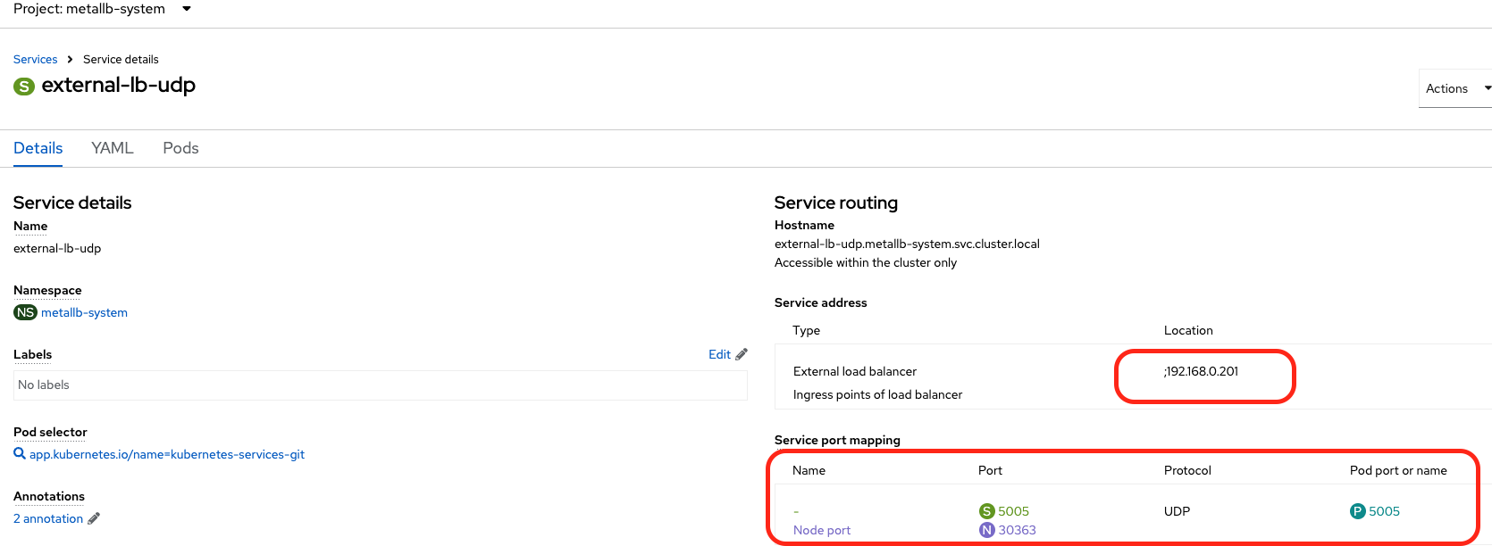Click the NS namespace badge icon
This screenshot has width=1492, height=546.
(x=25, y=312)
